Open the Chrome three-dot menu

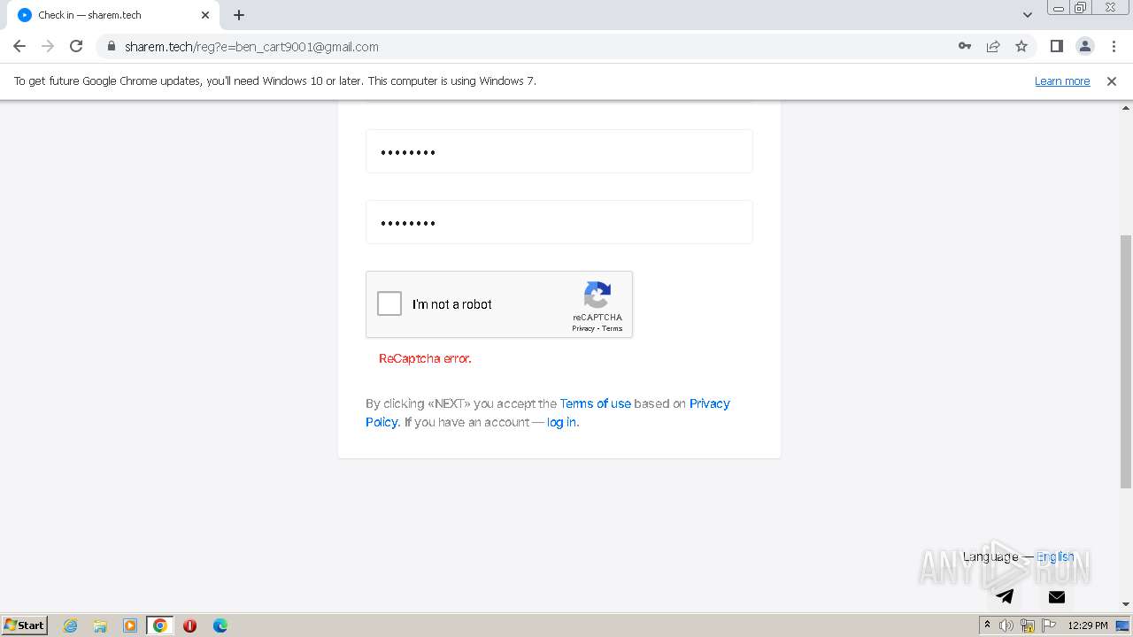(x=1113, y=46)
